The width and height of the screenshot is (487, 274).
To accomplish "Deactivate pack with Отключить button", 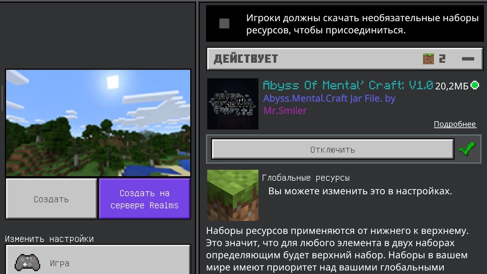I will point(333,149).
